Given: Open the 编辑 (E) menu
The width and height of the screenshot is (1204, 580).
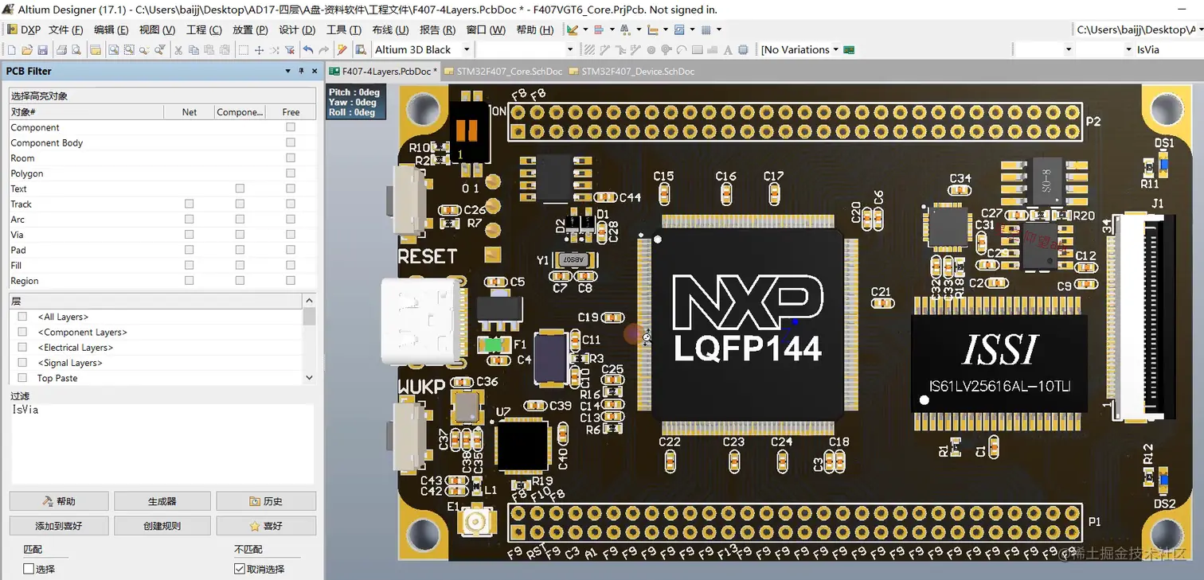Looking at the screenshot, I should [111, 29].
